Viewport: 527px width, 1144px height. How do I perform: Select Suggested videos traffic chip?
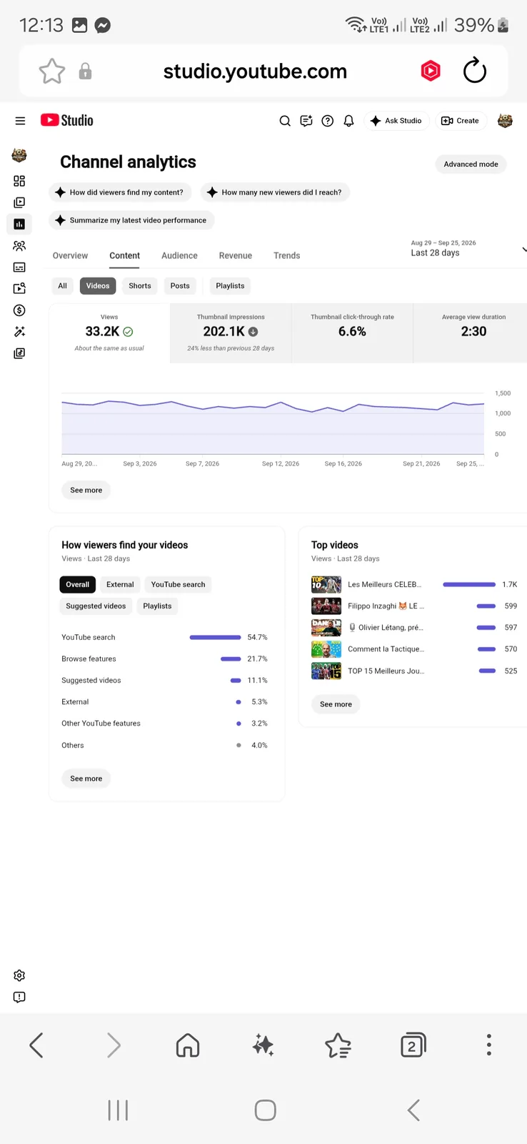[x=96, y=606]
